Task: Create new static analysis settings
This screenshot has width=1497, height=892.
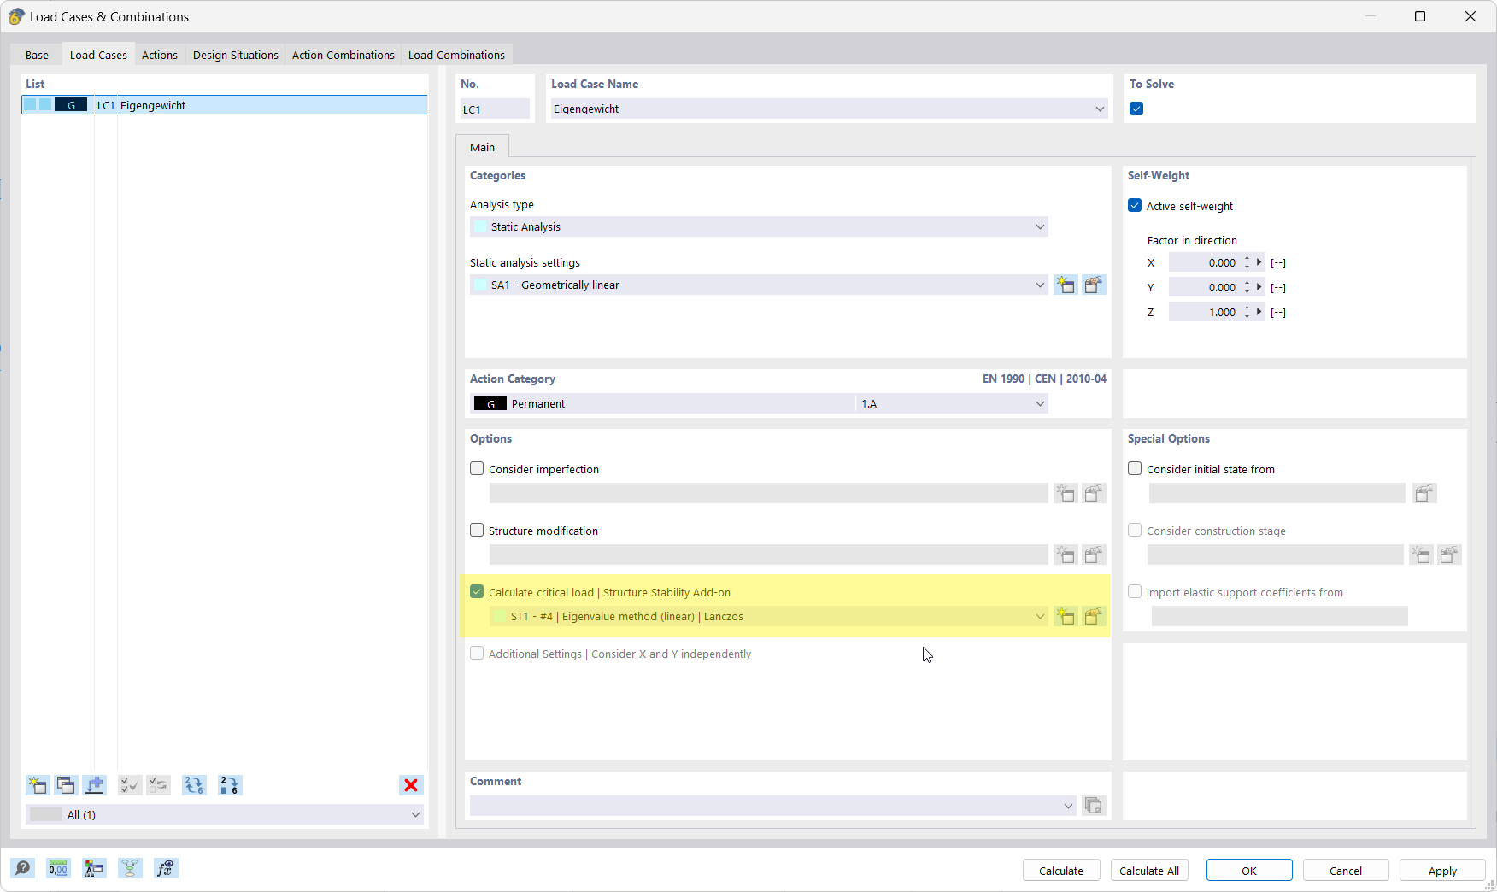Action: (1066, 285)
